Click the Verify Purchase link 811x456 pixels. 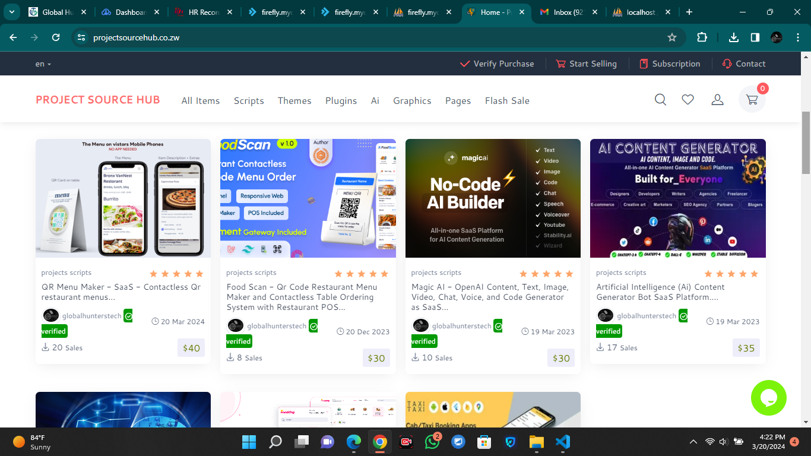click(498, 64)
